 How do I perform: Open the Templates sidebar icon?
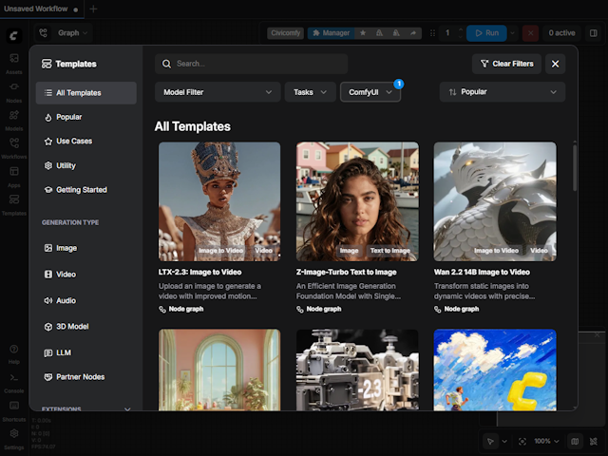point(14,204)
